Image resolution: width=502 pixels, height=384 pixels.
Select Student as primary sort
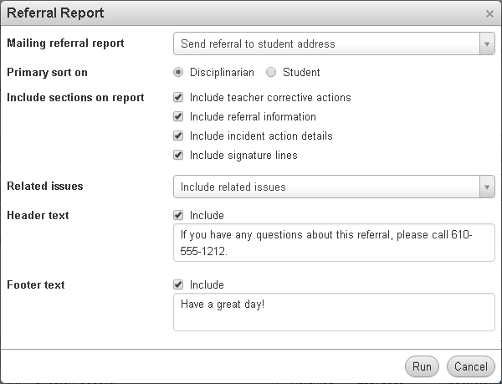tap(271, 73)
